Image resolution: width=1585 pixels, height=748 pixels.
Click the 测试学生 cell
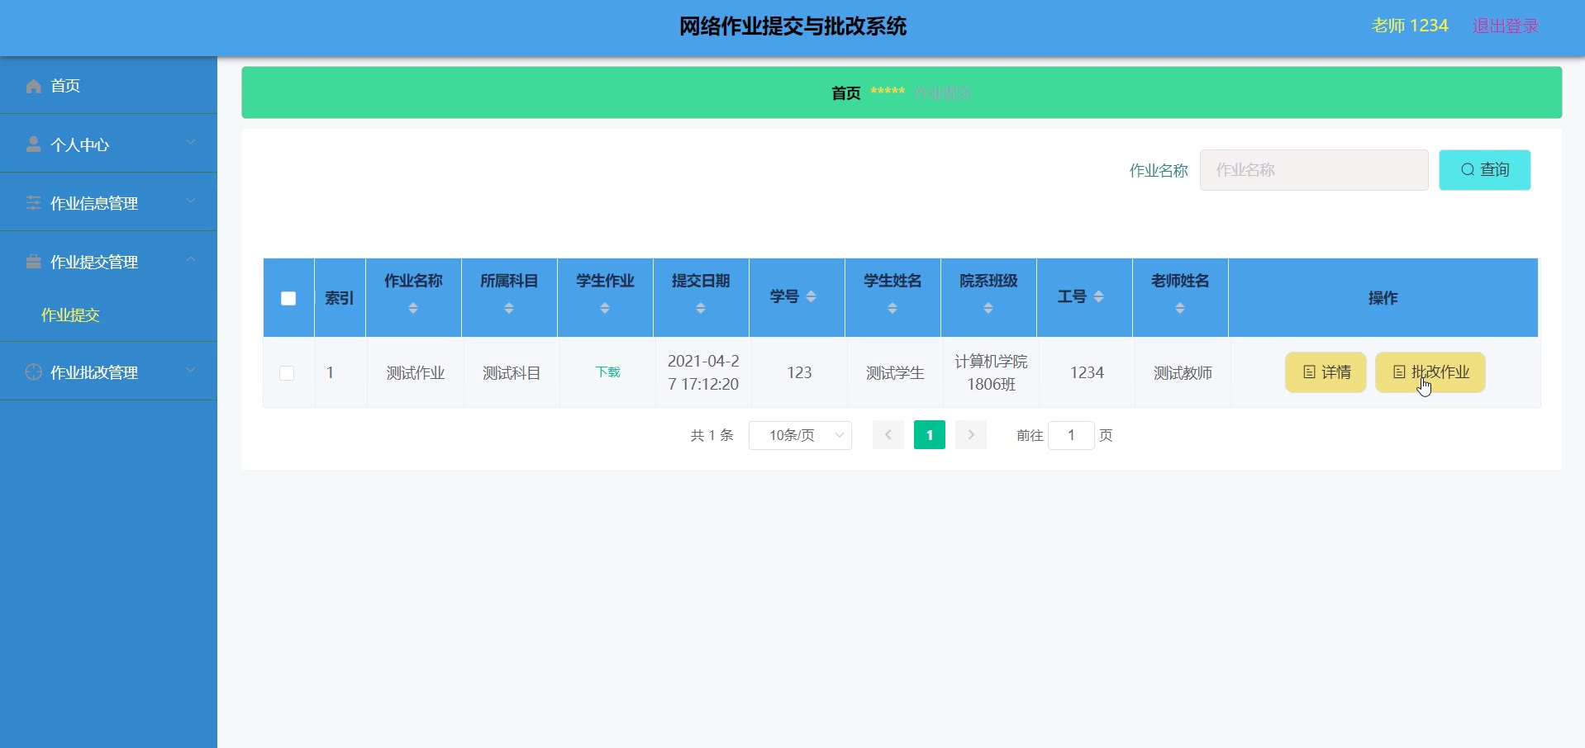click(x=895, y=373)
